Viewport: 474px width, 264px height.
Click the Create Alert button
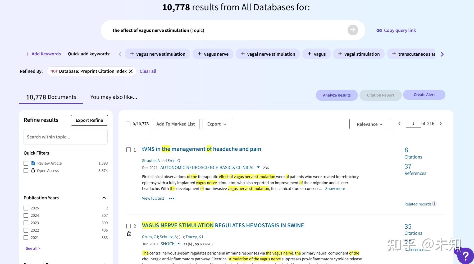click(x=424, y=94)
